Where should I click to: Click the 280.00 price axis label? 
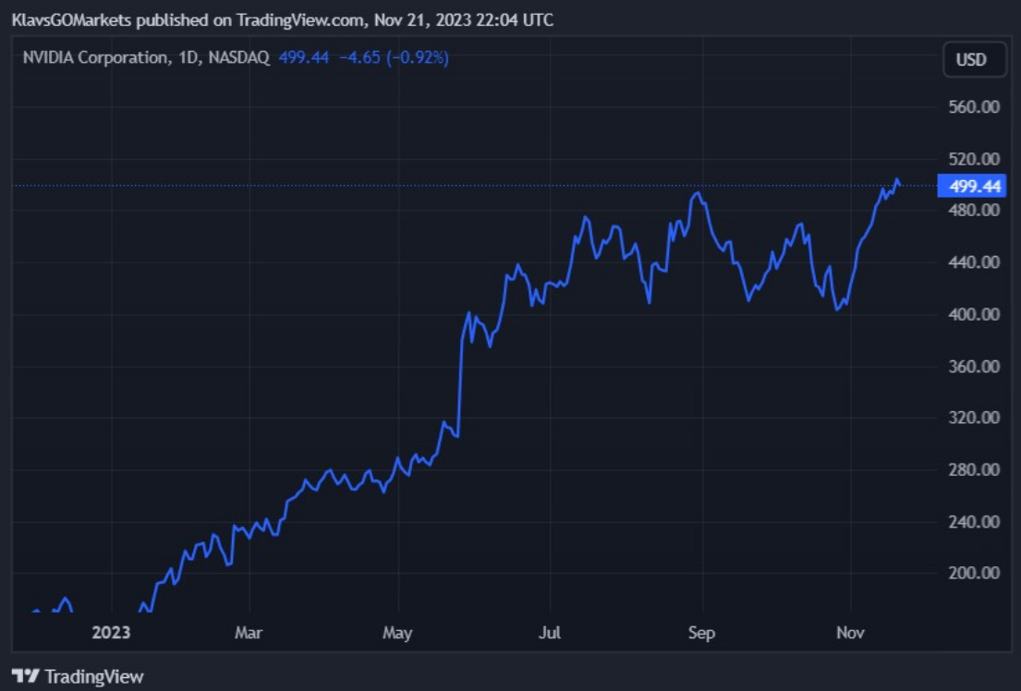click(974, 469)
